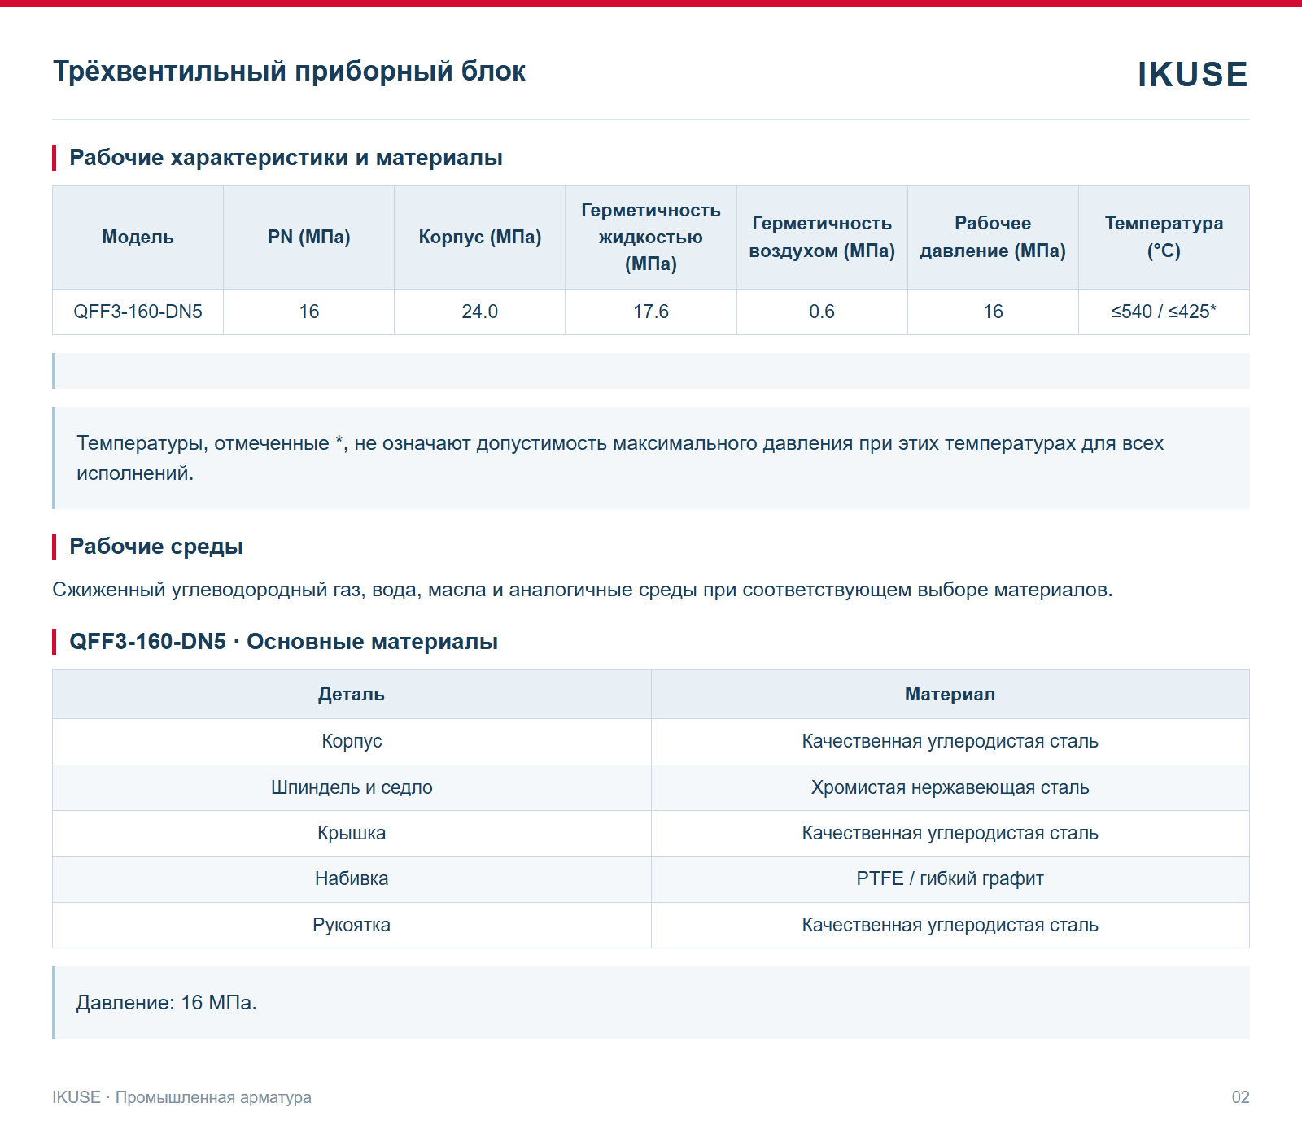This screenshot has width=1302, height=1129.
Task: Click the 'Рабочие среды' heading
Action: 156,546
